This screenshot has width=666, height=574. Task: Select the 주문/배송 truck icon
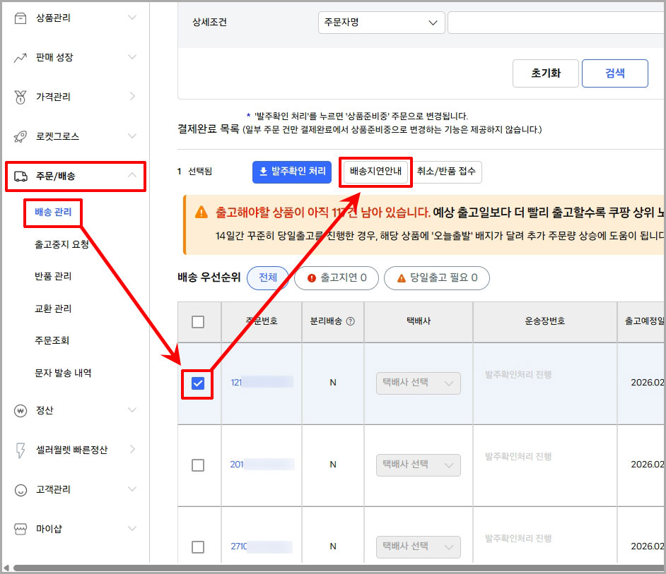[20, 177]
